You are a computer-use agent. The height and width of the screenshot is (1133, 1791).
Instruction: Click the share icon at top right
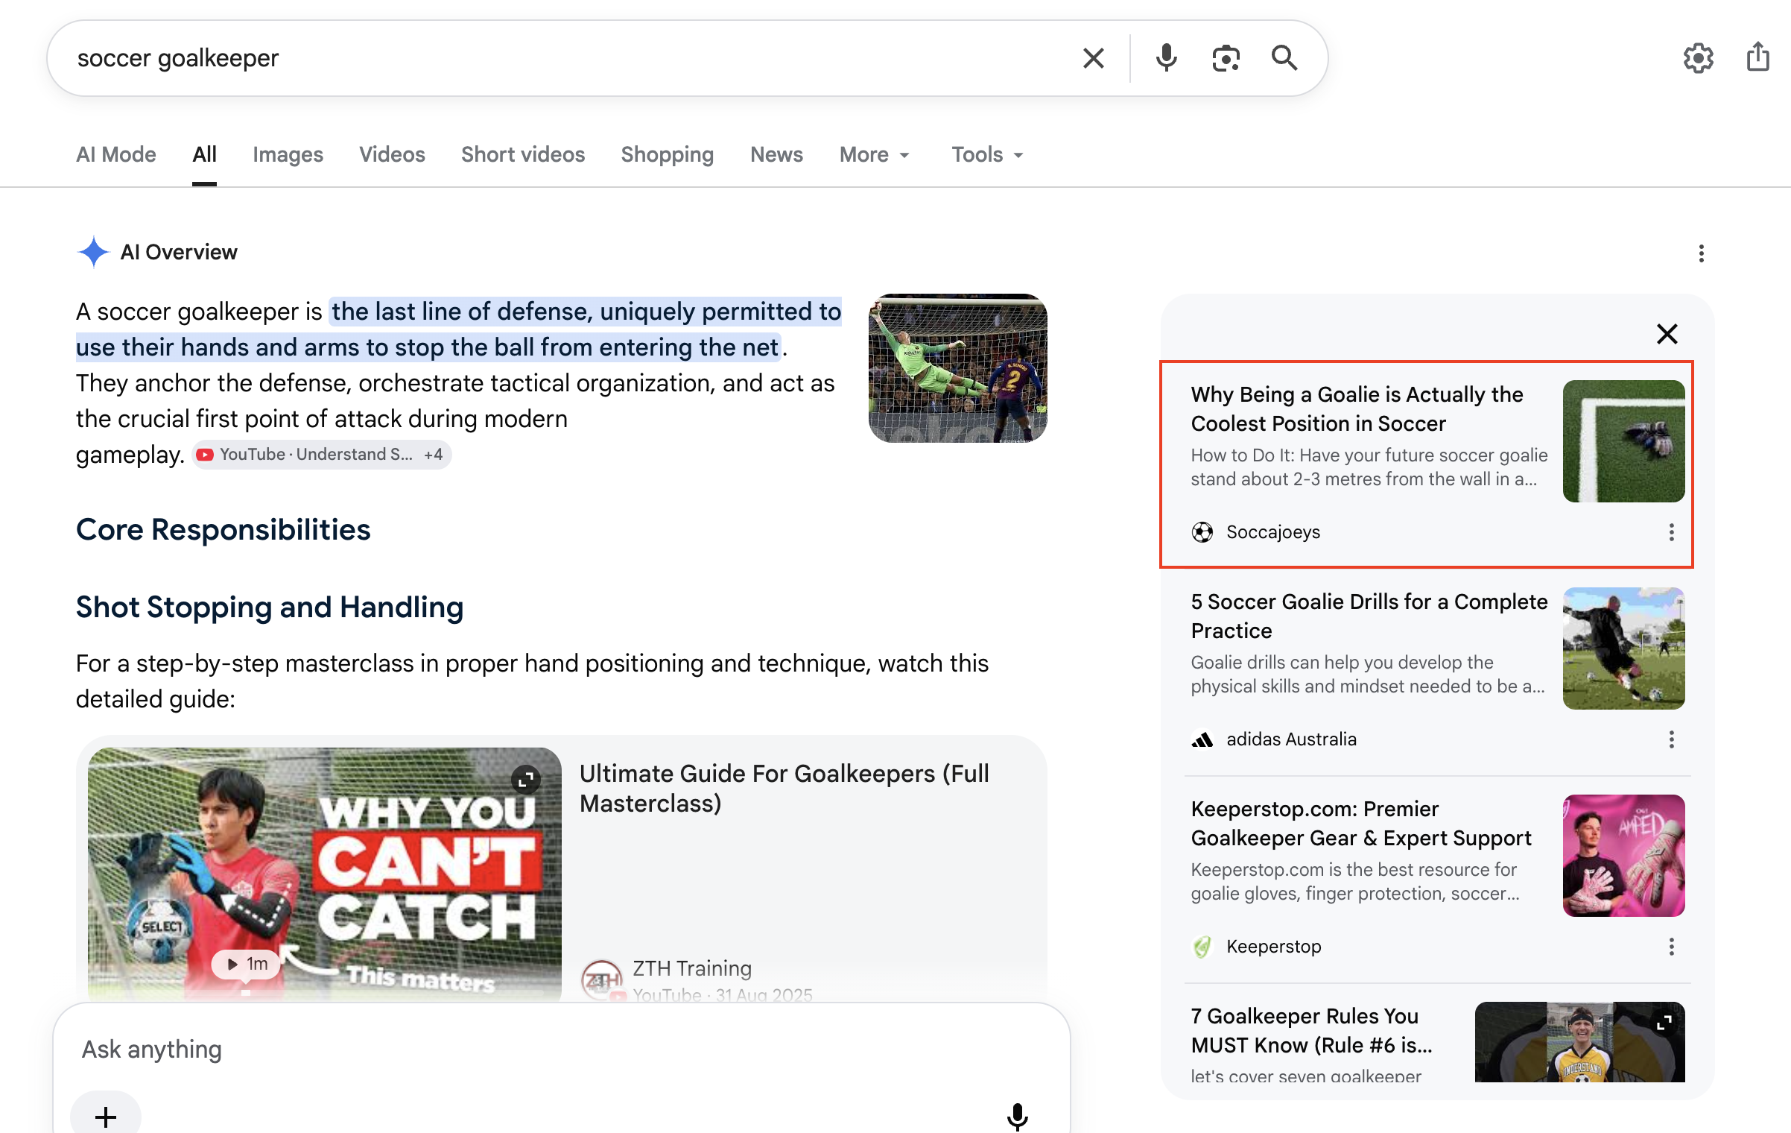[x=1757, y=57]
